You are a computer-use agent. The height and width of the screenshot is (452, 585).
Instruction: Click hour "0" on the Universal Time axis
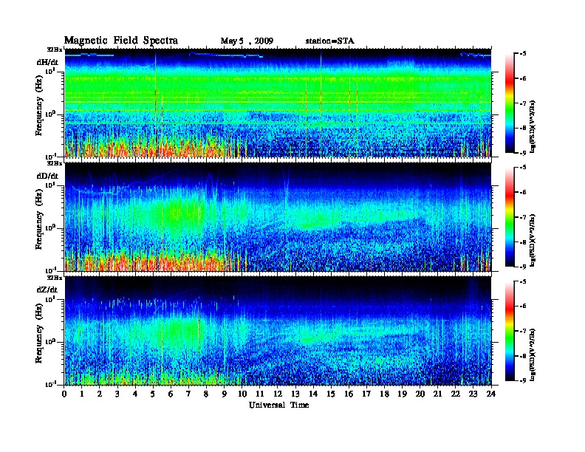64,394
